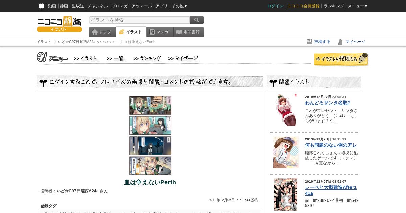Click >>一覧 in handwritten menu
The width and height of the screenshot is (406, 213).
coord(116,58)
